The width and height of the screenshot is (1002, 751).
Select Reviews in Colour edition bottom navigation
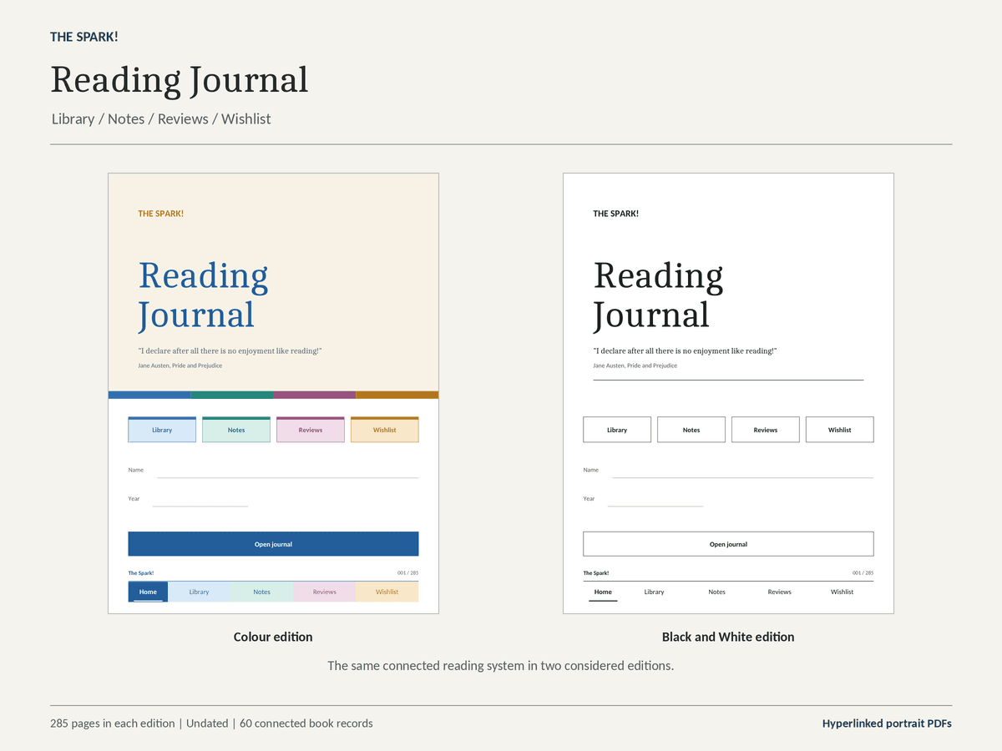point(325,592)
